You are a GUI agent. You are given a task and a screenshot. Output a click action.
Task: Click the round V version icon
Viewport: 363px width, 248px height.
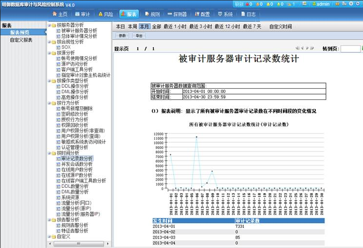351,4
